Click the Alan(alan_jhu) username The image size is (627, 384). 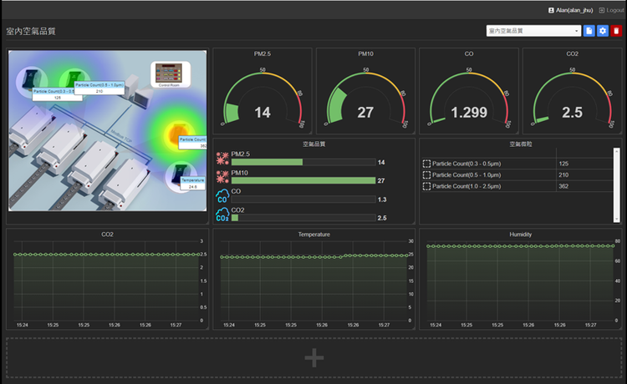click(x=575, y=10)
